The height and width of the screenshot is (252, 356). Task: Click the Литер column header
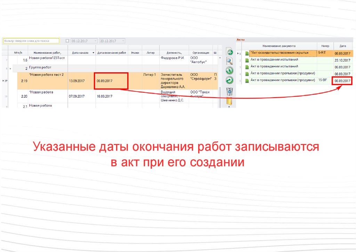(151, 53)
